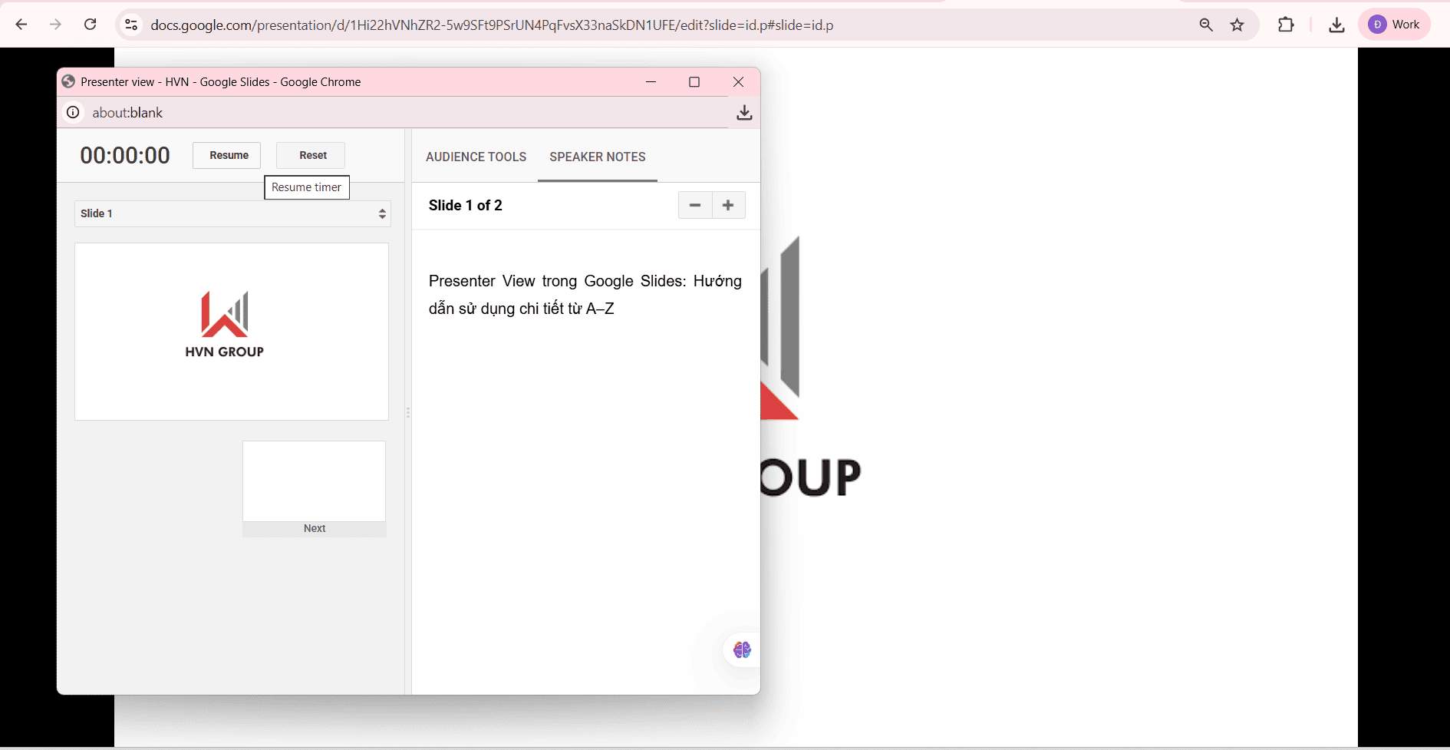1450x750 pixels.
Task: Click the floating brain assistant icon
Action: 741,649
